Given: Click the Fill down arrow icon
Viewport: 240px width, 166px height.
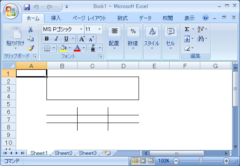Looking at the screenshot, I should click(187, 39).
